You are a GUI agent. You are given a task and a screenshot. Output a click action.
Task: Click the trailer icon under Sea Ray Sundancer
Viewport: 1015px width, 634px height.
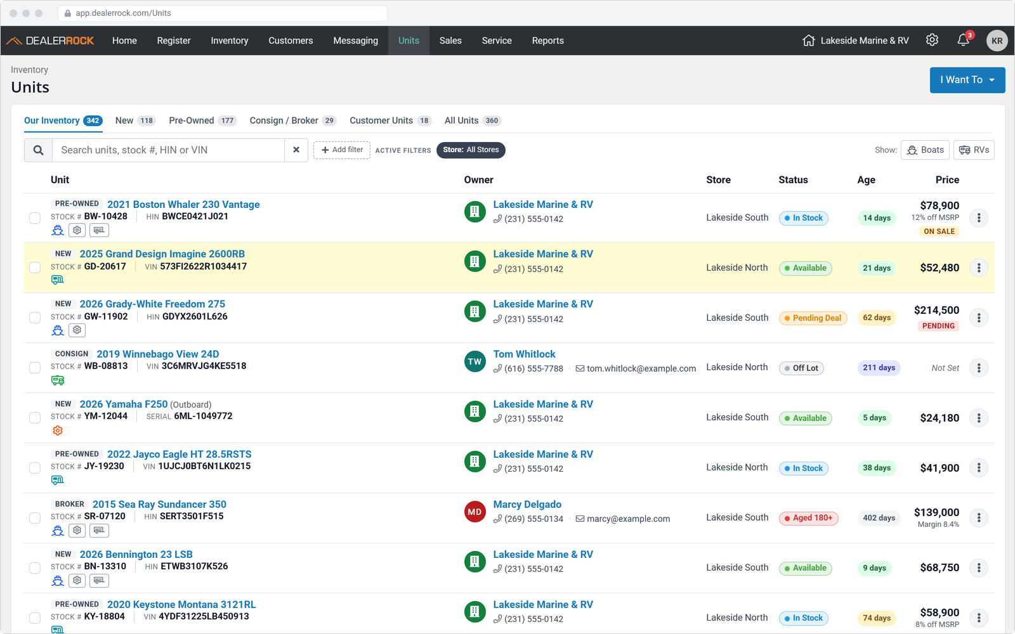pyautogui.click(x=99, y=531)
